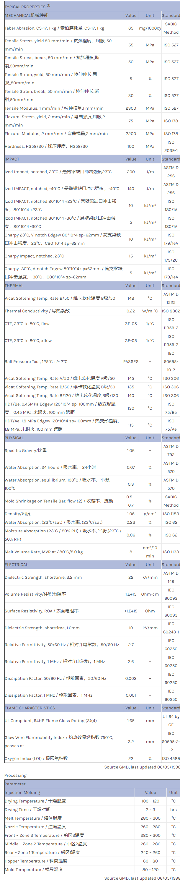180x882 pixels.
Task: Click the Melt Volume Rate row label
Action: 44,552
